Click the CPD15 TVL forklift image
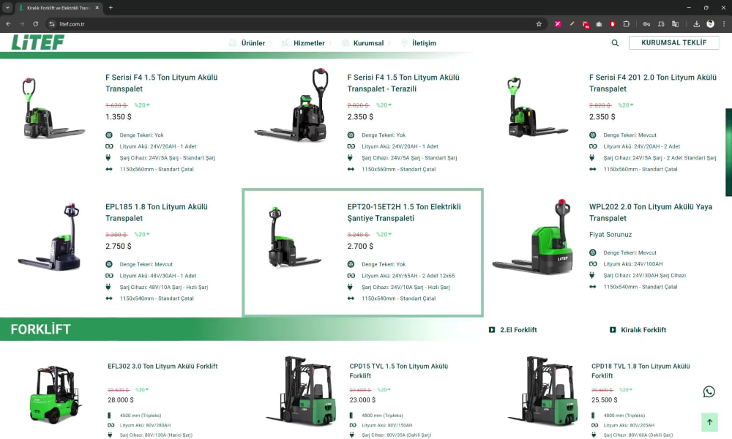 302,391
